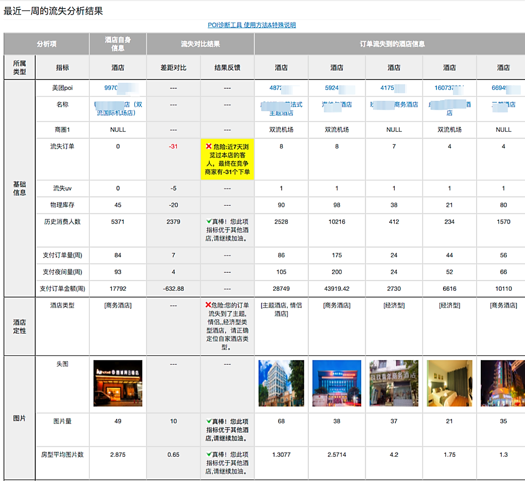
Task: Click green checkmark in 历史消费人数 feedback
Action: (x=209, y=221)
